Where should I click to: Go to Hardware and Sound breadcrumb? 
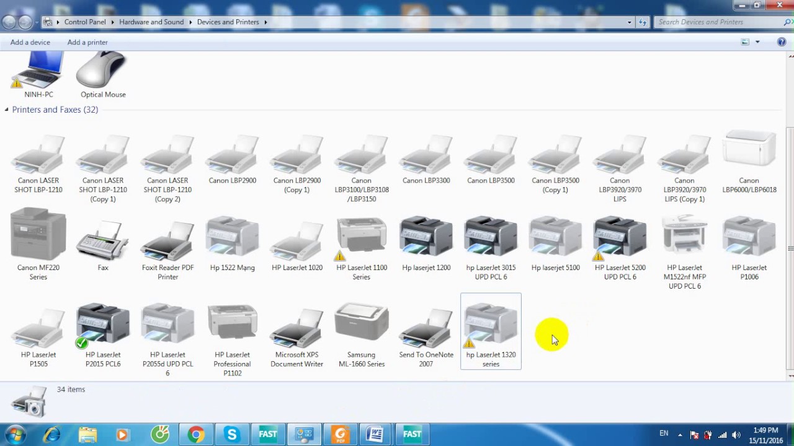click(x=151, y=22)
